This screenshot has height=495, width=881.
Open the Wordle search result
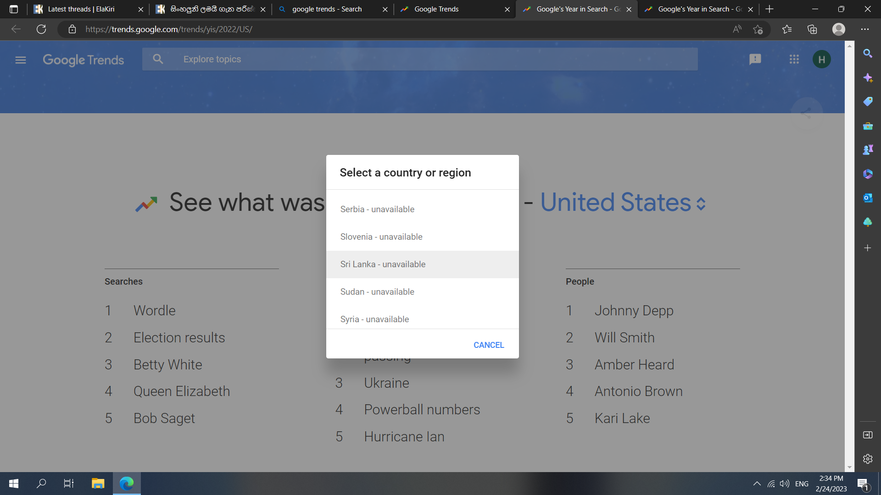(x=154, y=311)
